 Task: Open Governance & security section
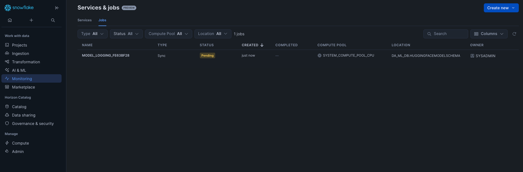coord(33,124)
